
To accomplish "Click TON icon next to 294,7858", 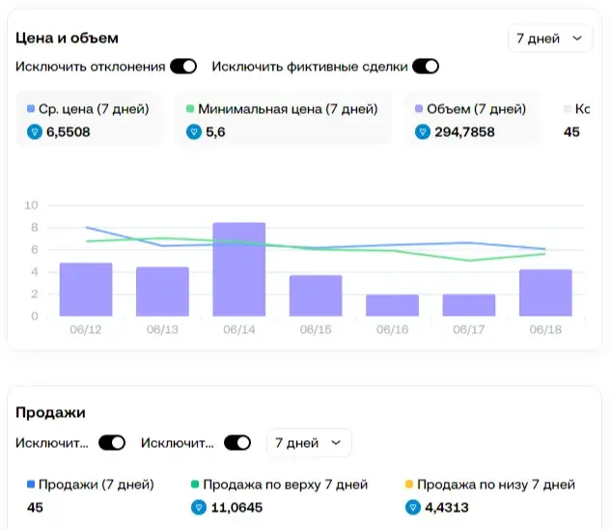I will pos(423,132).
